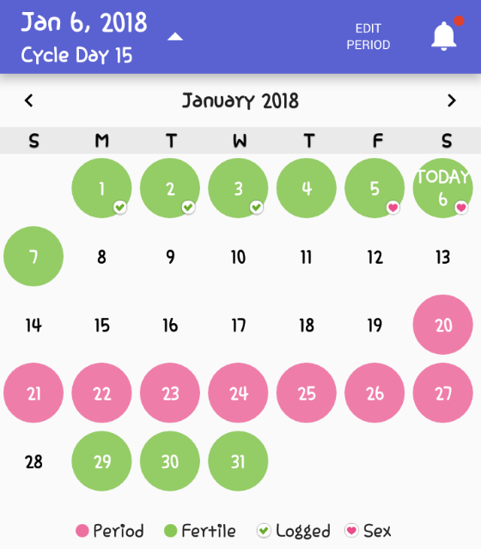The width and height of the screenshot is (481, 549).
Task: Tap the logged checkmark on January 3
Action: point(257,207)
